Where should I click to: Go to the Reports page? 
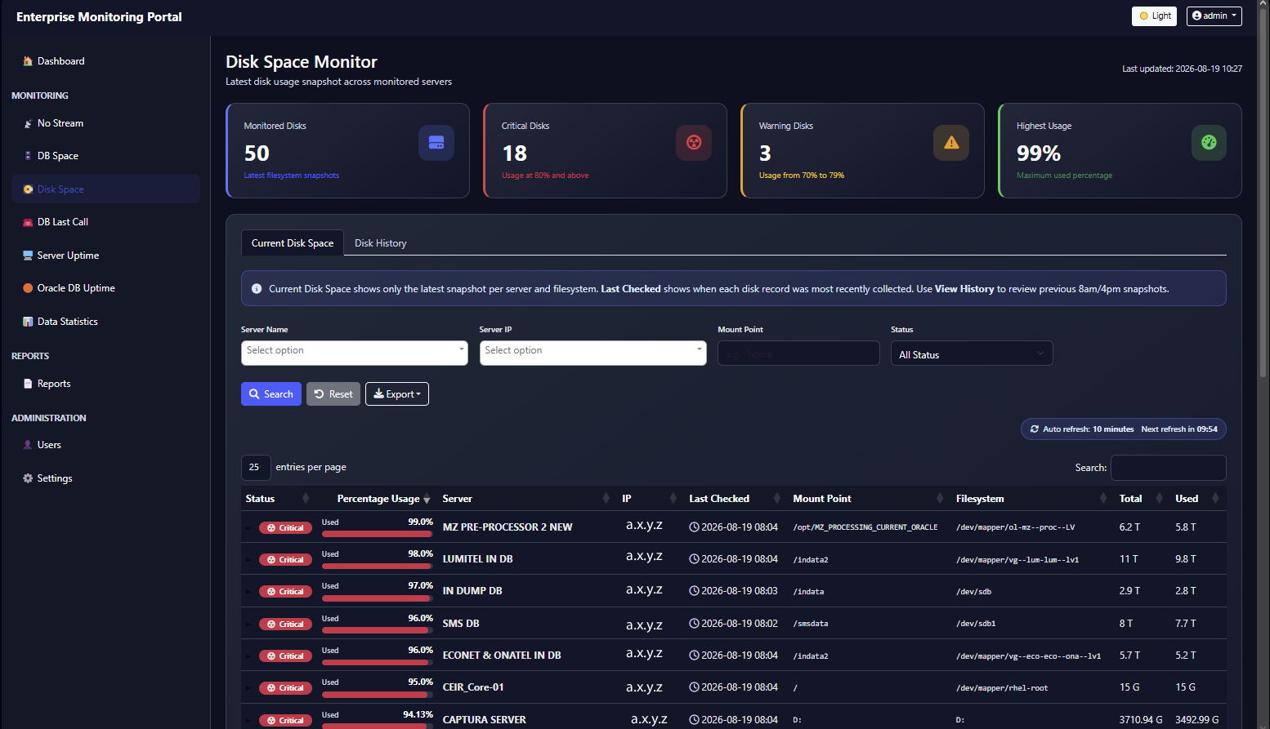(x=105, y=384)
